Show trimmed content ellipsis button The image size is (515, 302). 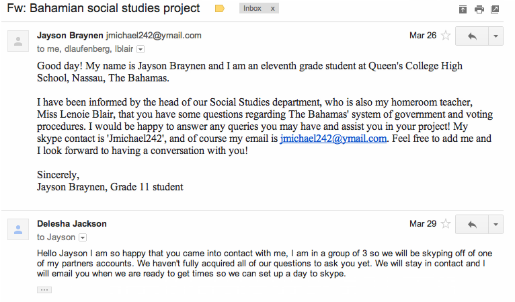tap(44, 290)
